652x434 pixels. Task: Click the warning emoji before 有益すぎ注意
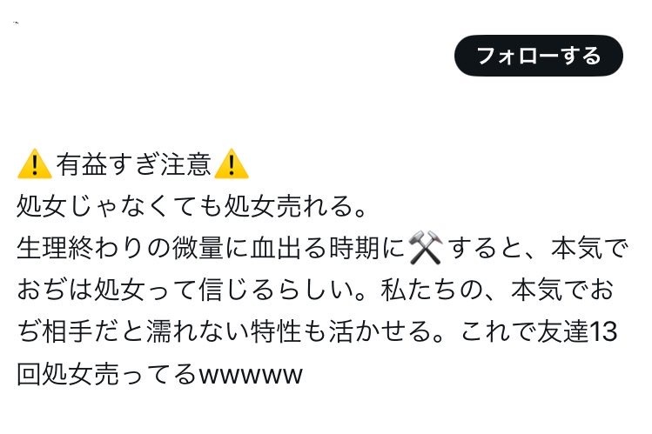(x=35, y=164)
